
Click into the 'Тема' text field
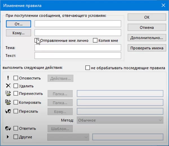pyautogui.click(x=78, y=48)
